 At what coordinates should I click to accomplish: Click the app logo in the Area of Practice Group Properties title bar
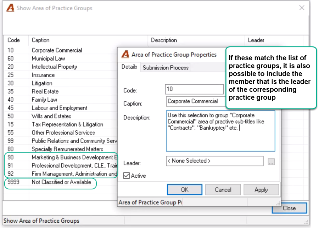(125, 54)
